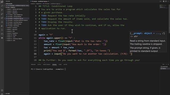This screenshot has height=95, width=170.
Task: Switch to the Azure panel tab
Action: point(60,64)
